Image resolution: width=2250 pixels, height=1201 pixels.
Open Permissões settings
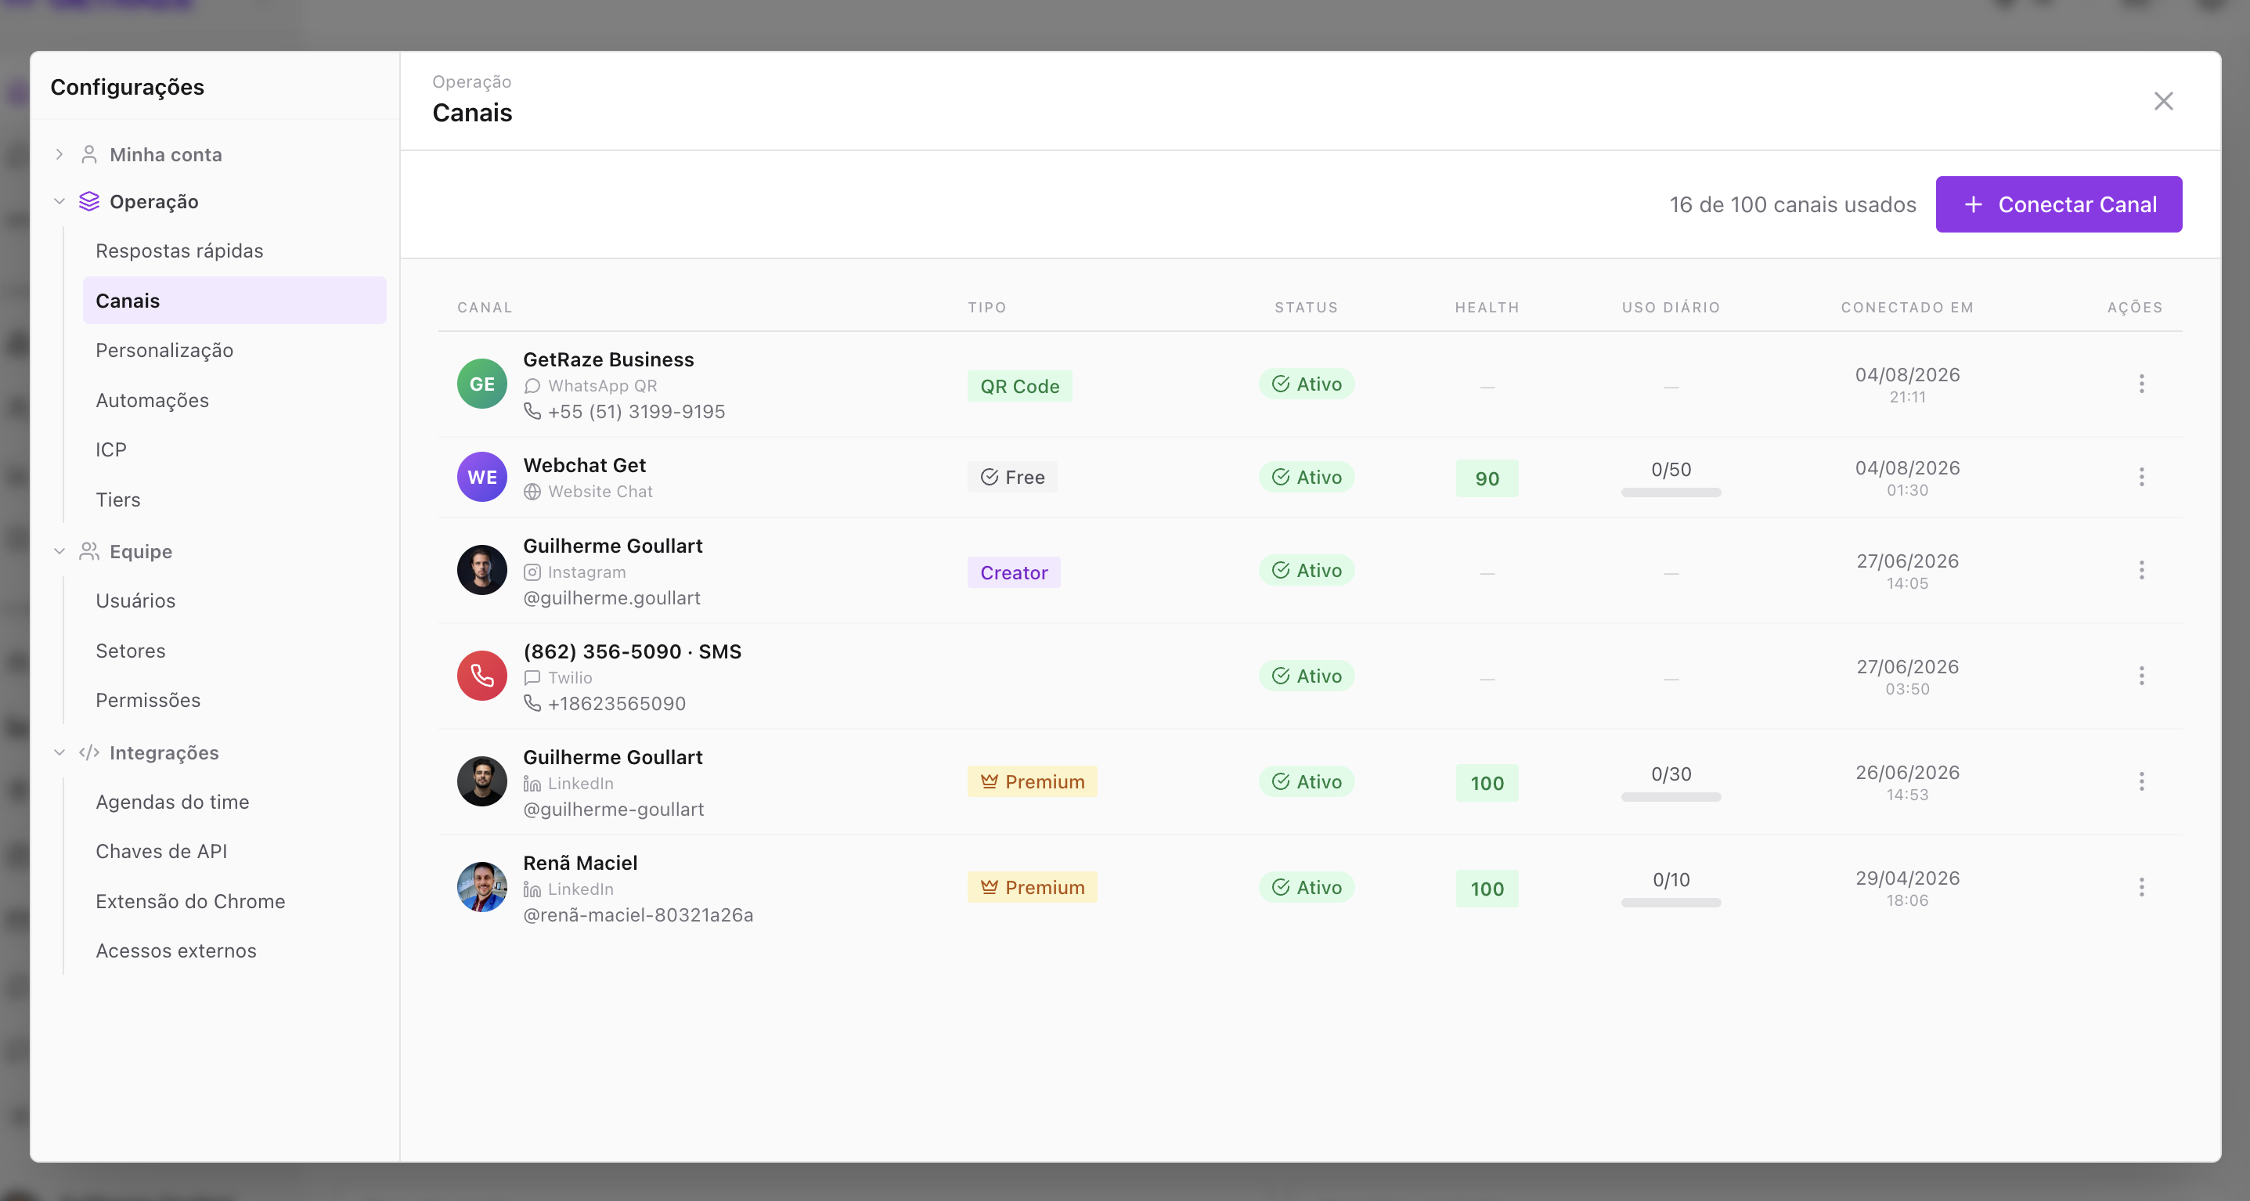[x=234, y=701]
